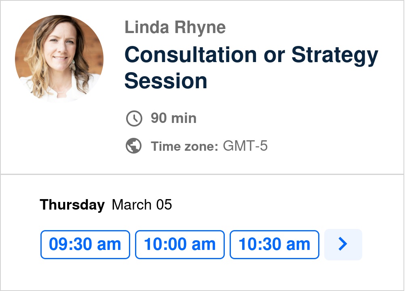Click the GMT-5 time zone value
This screenshot has height=291, width=414.
(245, 146)
